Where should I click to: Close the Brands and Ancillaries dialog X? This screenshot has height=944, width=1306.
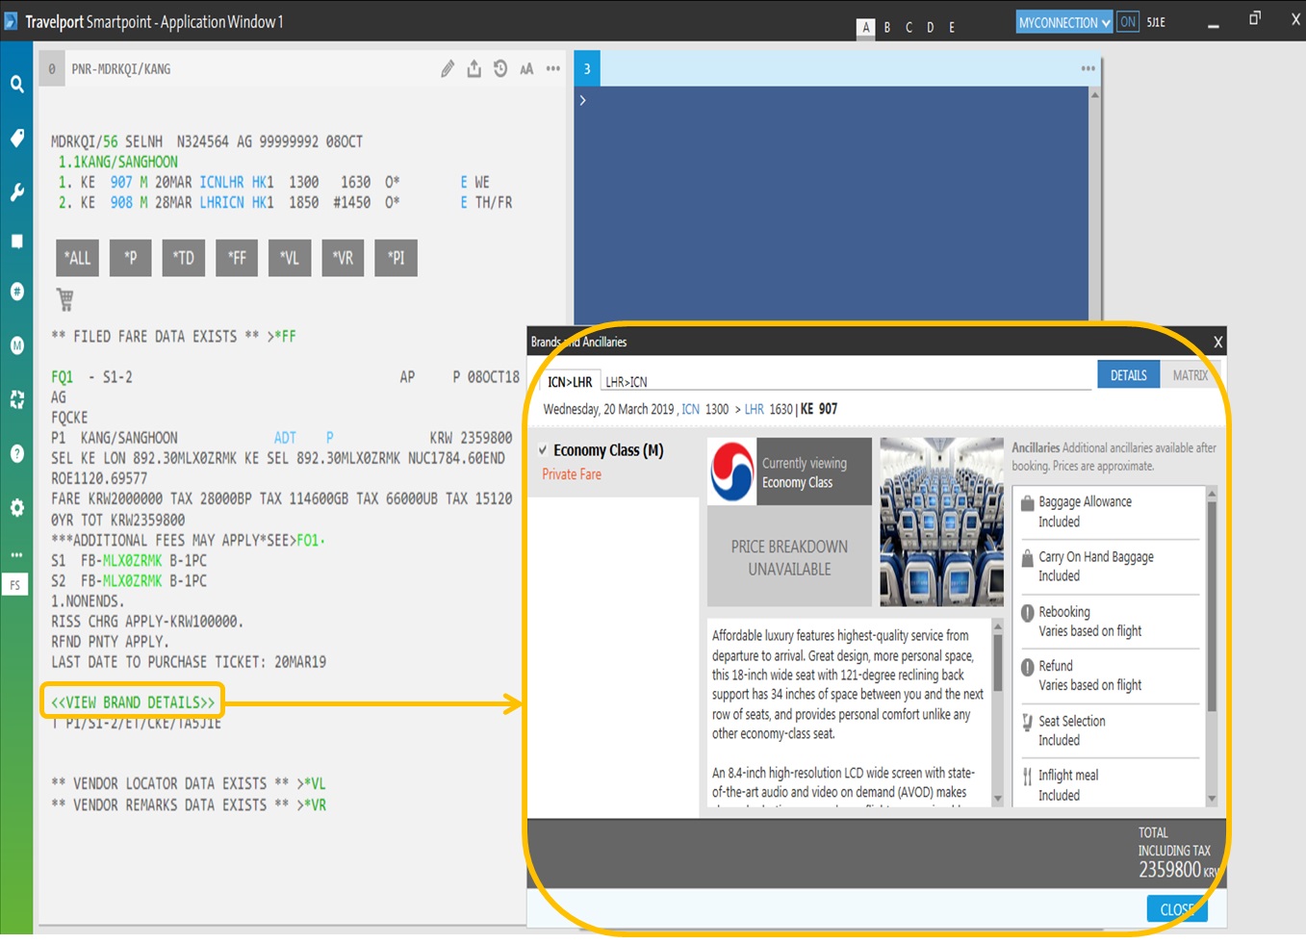pyautogui.click(x=1217, y=343)
